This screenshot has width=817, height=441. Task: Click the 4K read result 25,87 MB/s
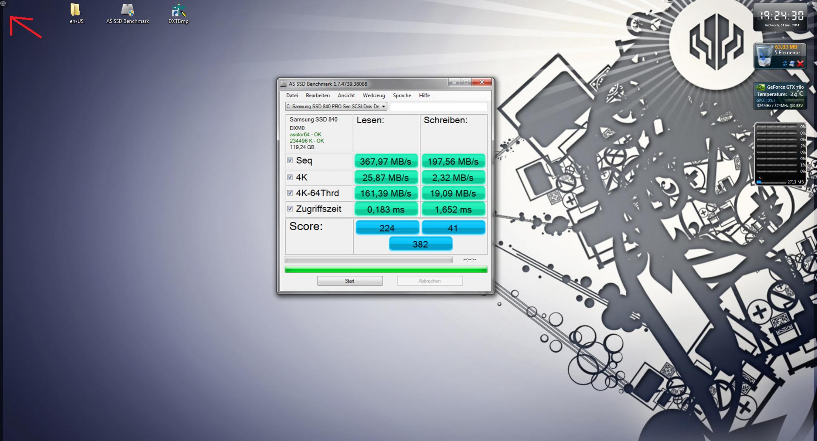click(386, 178)
